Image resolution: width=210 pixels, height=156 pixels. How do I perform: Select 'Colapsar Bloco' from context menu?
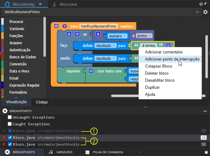170,66
